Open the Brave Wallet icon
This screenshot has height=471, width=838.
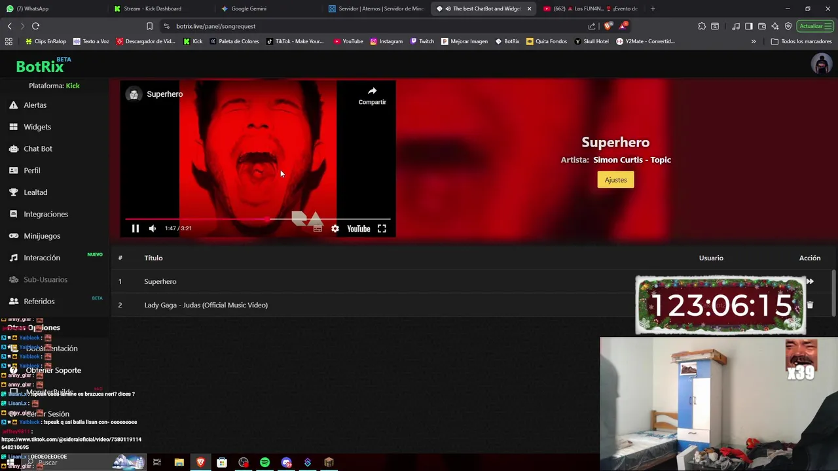click(762, 26)
